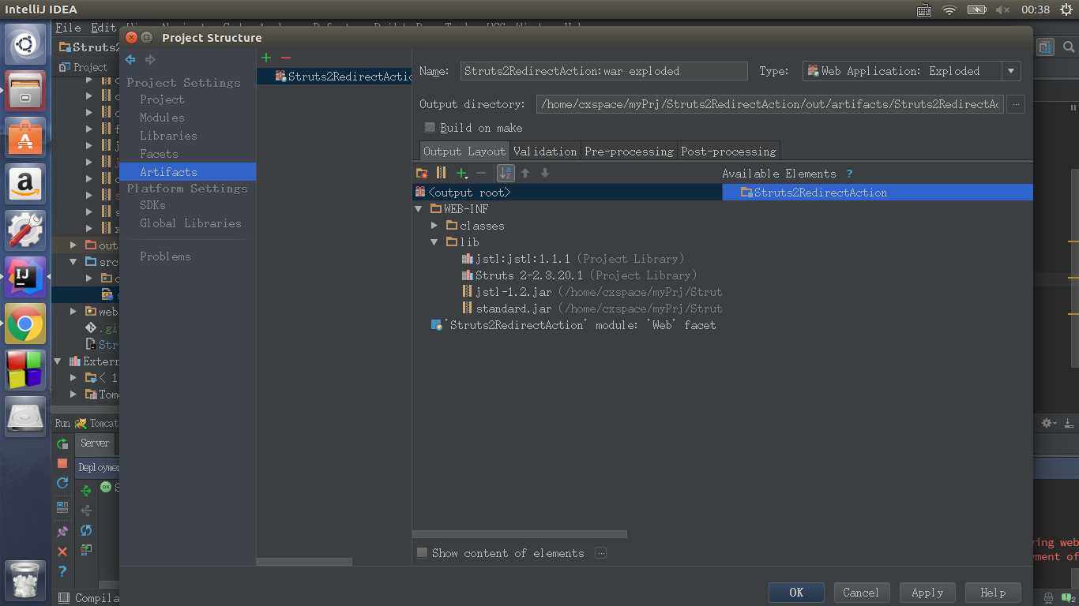Switch to the Validation tab
The width and height of the screenshot is (1079, 606).
[x=545, y=151]
